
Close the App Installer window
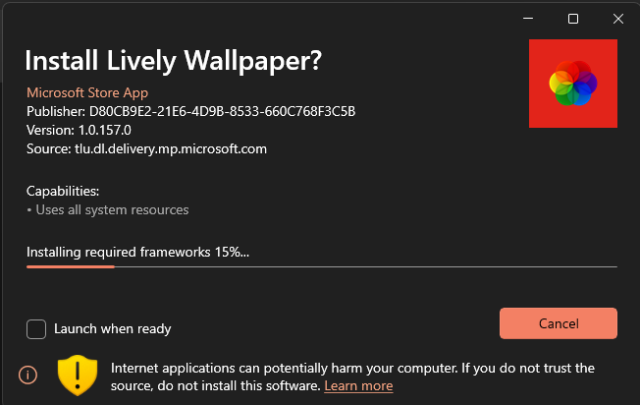click(x=618, y=19)
